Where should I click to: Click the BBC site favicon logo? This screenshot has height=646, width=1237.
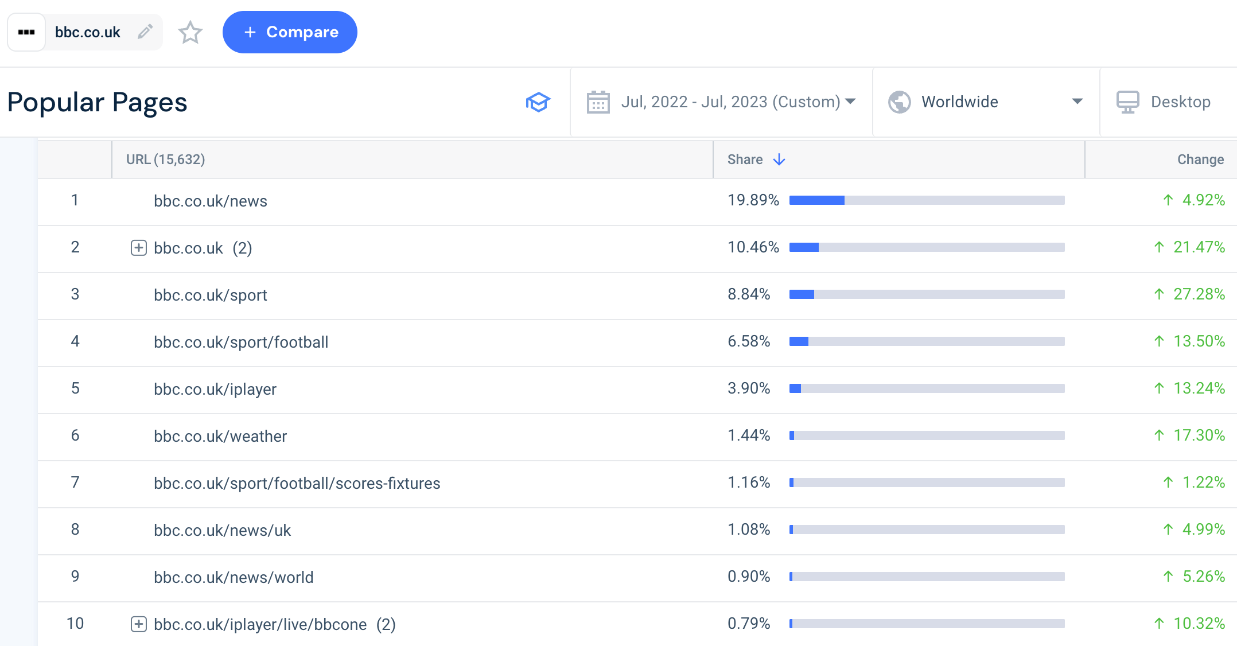[26, 32]
